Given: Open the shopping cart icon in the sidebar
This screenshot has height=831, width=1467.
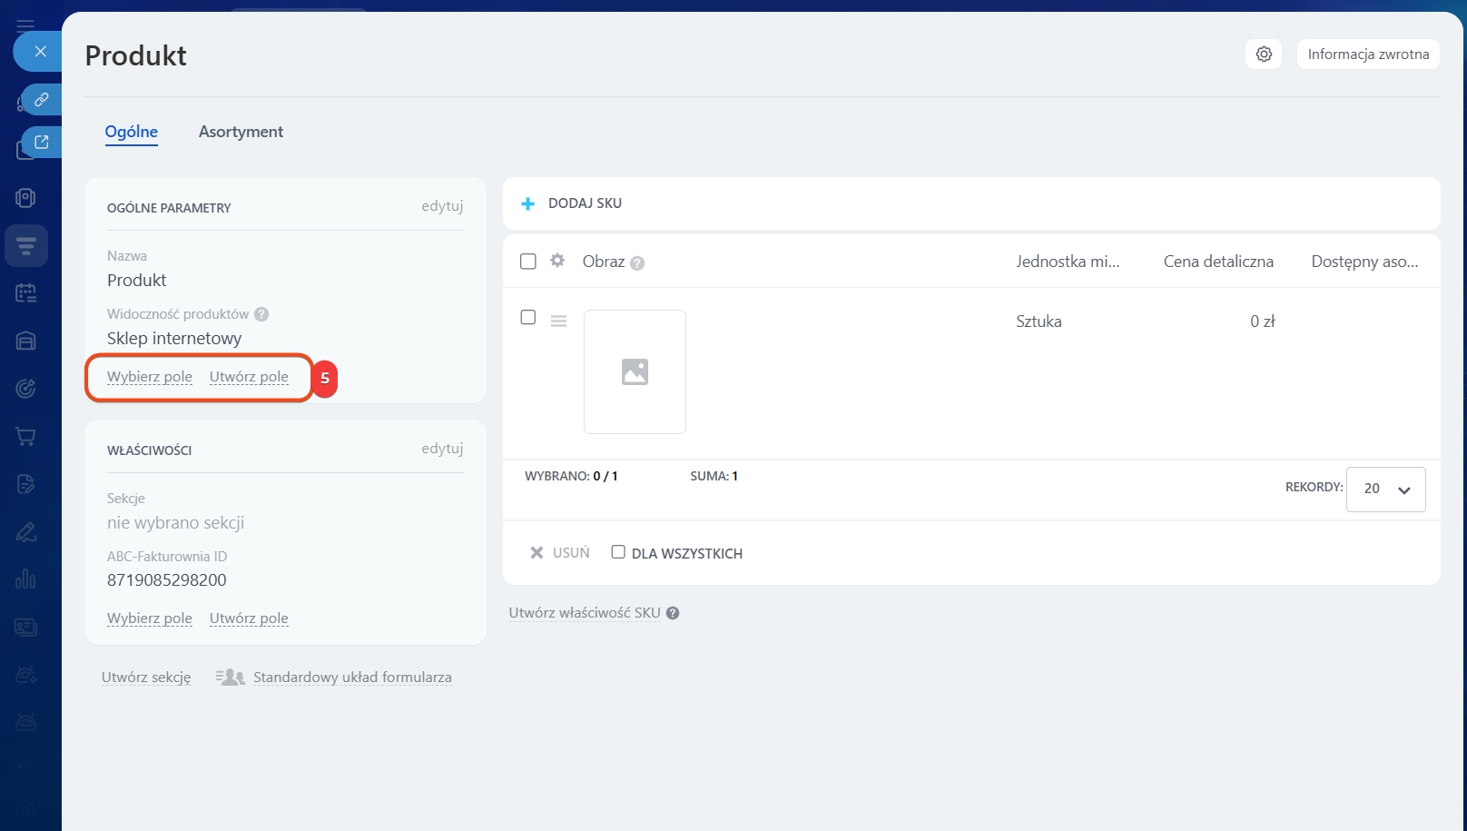Looking at the screenshot, I should tap(25, 437).
